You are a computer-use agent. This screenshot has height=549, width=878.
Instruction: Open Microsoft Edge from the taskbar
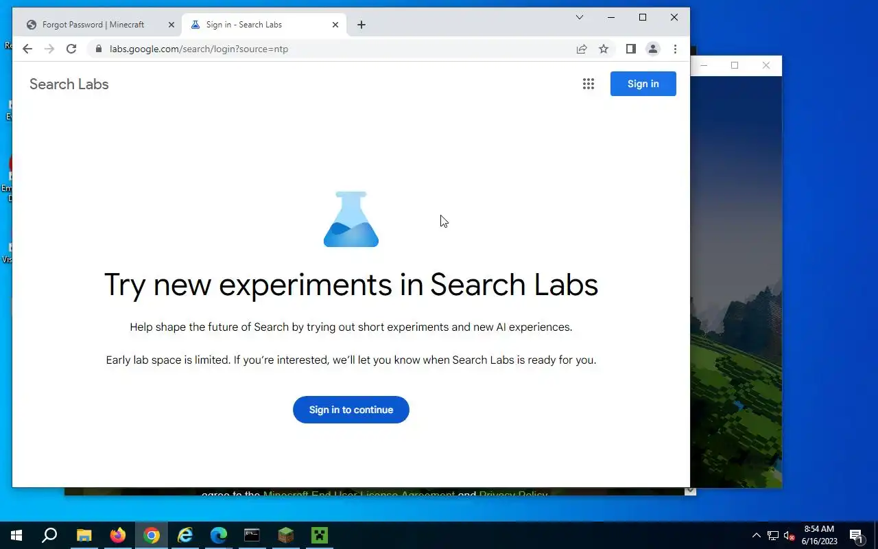[219, 535]
